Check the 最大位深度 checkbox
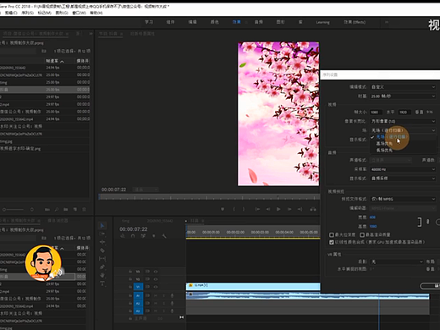Viewport: 440px width, 330px height. (x=332, y=234)
